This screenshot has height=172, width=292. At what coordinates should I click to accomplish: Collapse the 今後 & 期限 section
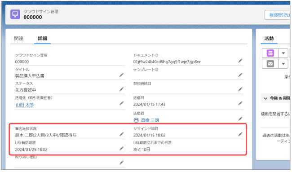pos(265,98)
